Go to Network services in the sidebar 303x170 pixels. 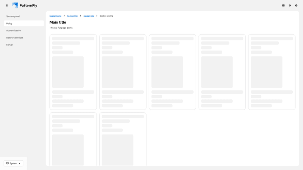pyautogui.click(x=15, y=38)
